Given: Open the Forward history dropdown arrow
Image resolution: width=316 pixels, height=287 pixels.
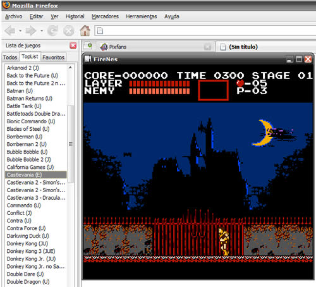Looking at the screenshot, I should [42, 31].
